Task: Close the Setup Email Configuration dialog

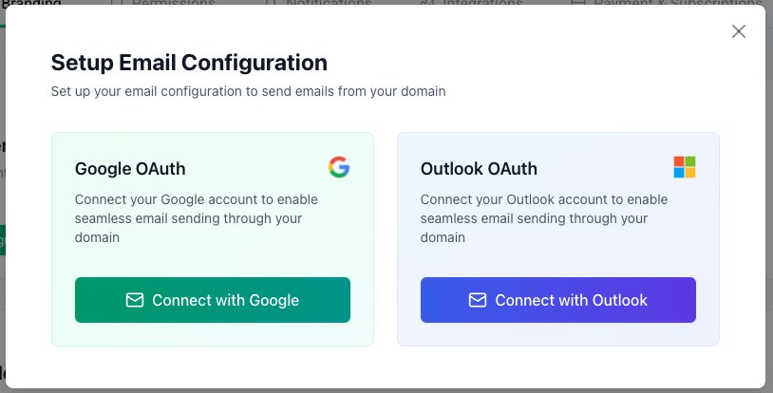Action: [x=739, y=31]
